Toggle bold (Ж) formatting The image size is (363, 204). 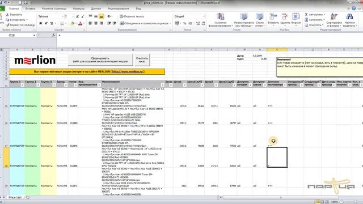41,23
